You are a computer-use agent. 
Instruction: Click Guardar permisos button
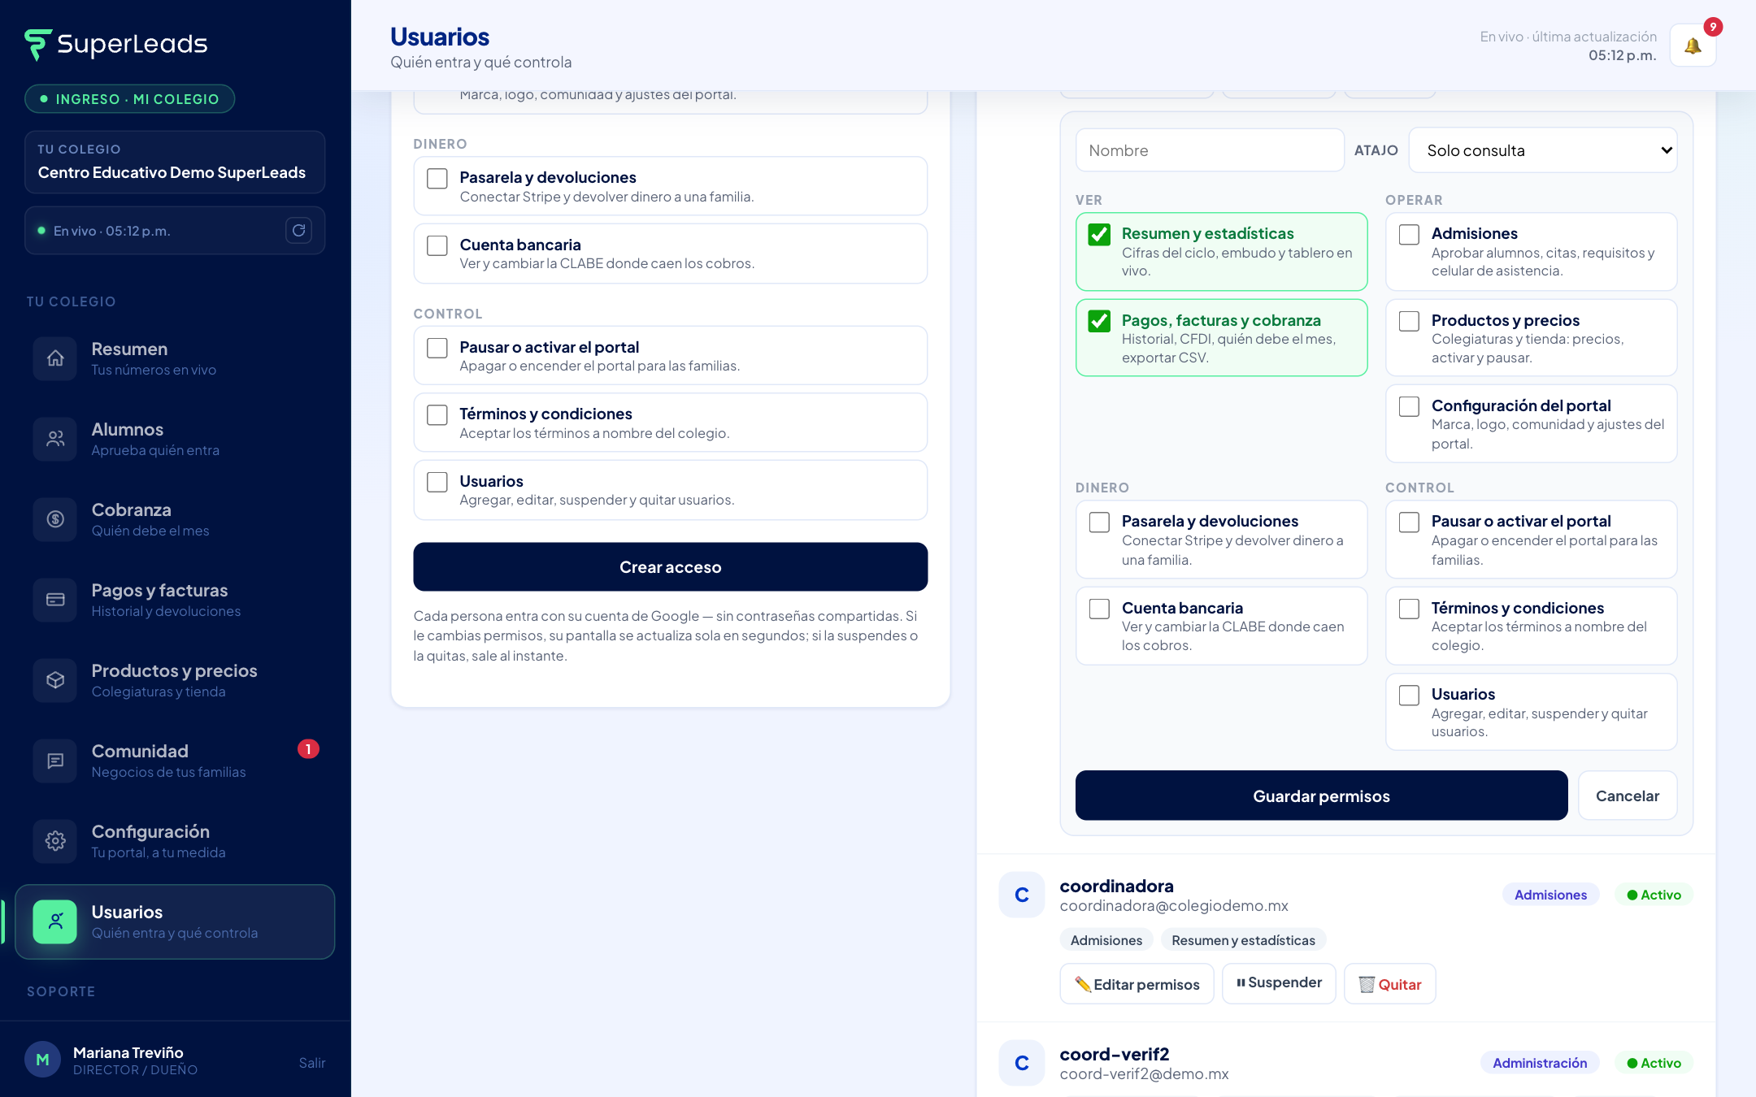(1321, 796)
